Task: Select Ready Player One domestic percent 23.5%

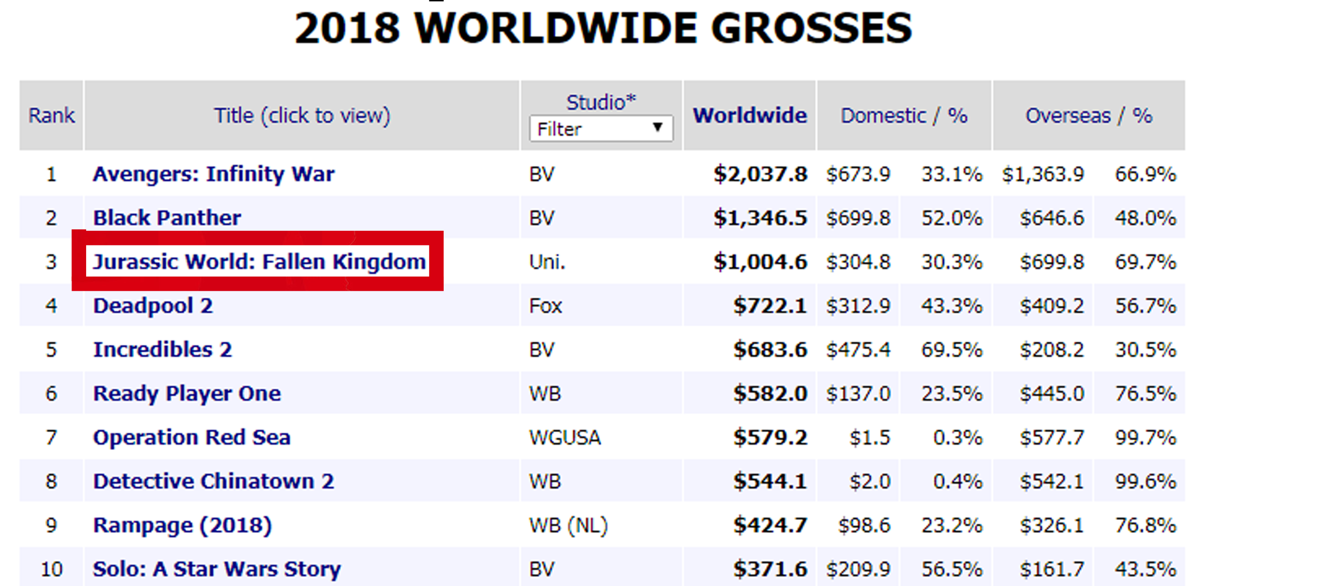Action: coord(952,394)
